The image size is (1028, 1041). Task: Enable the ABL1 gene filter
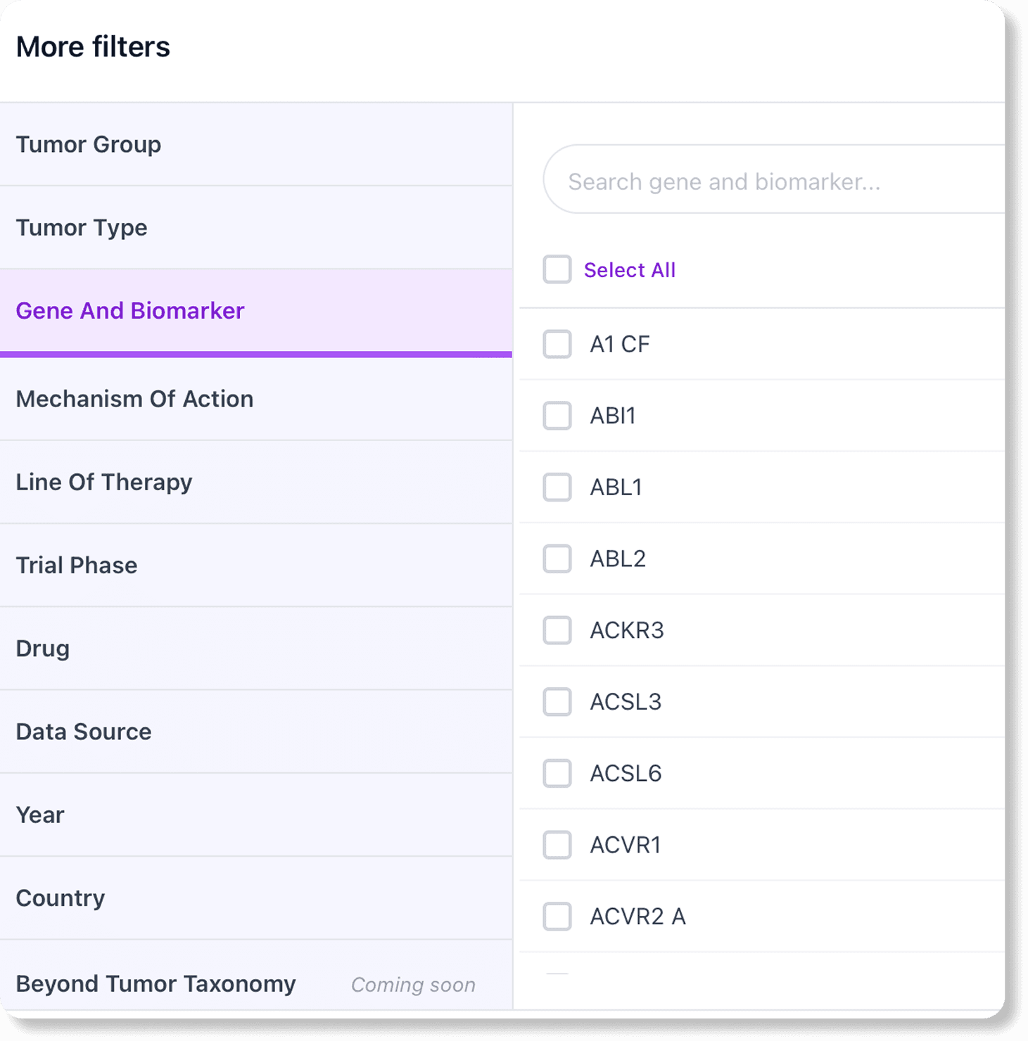coord(557,487)
